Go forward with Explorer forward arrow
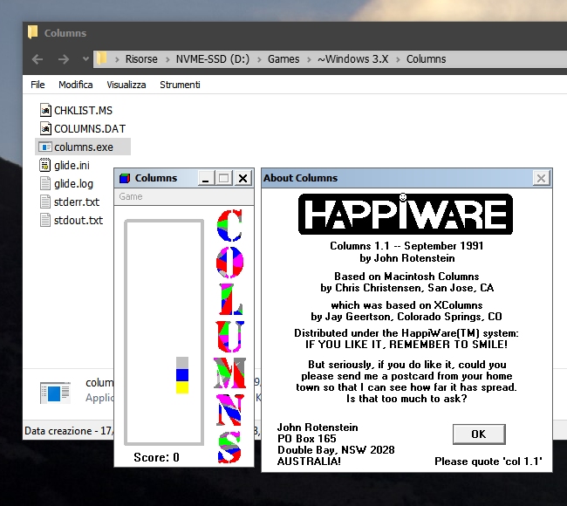 point(64,59)
